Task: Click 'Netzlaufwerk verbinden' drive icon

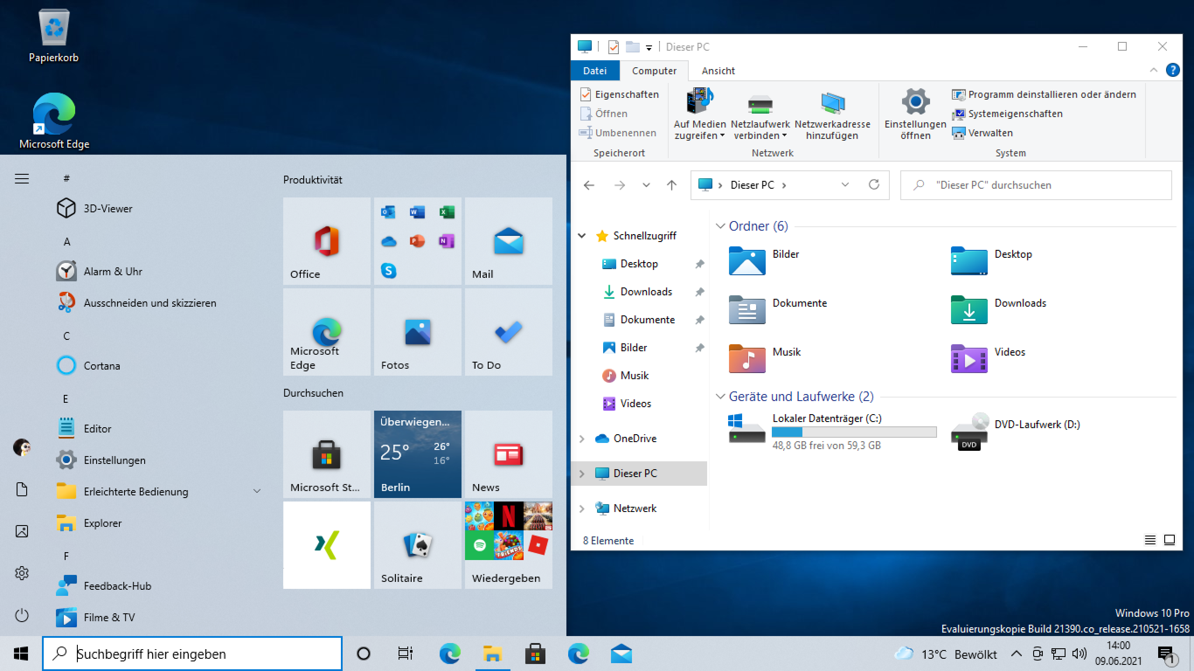Action: (x=760, y=104)
